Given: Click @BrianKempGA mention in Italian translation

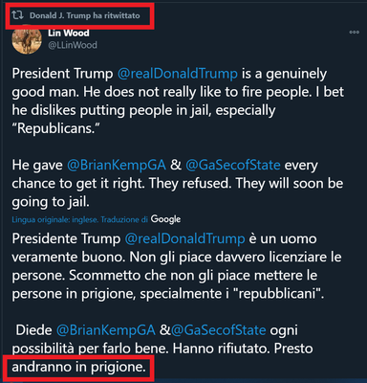Looking at the screenshot, I should pyautogui.click(x=106, y=330).
